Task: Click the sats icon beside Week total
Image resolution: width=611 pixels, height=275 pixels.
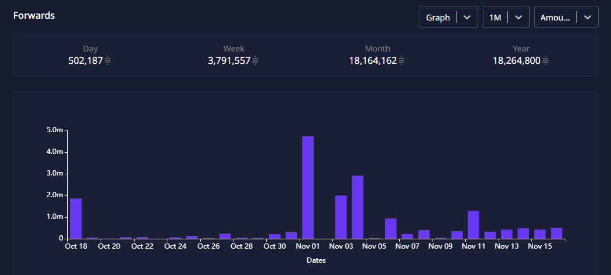Action: pos(255,60)
